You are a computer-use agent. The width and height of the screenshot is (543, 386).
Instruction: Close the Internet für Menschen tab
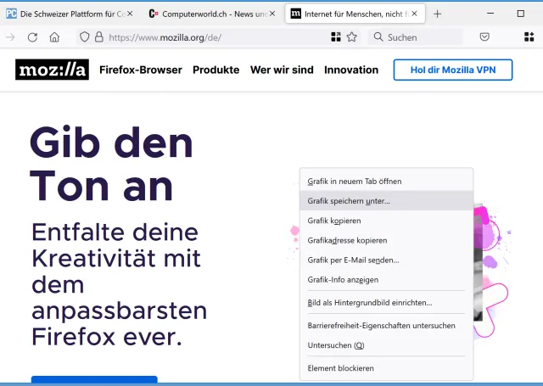coord(414,14)
